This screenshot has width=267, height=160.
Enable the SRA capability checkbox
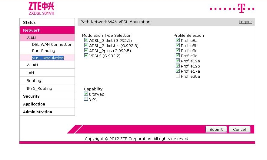pyautogui.click(x=86, y=99)
